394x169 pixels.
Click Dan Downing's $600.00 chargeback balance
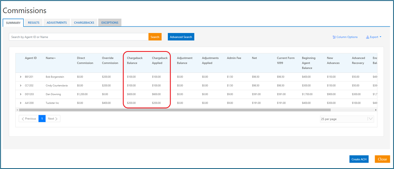click(131, 94)
